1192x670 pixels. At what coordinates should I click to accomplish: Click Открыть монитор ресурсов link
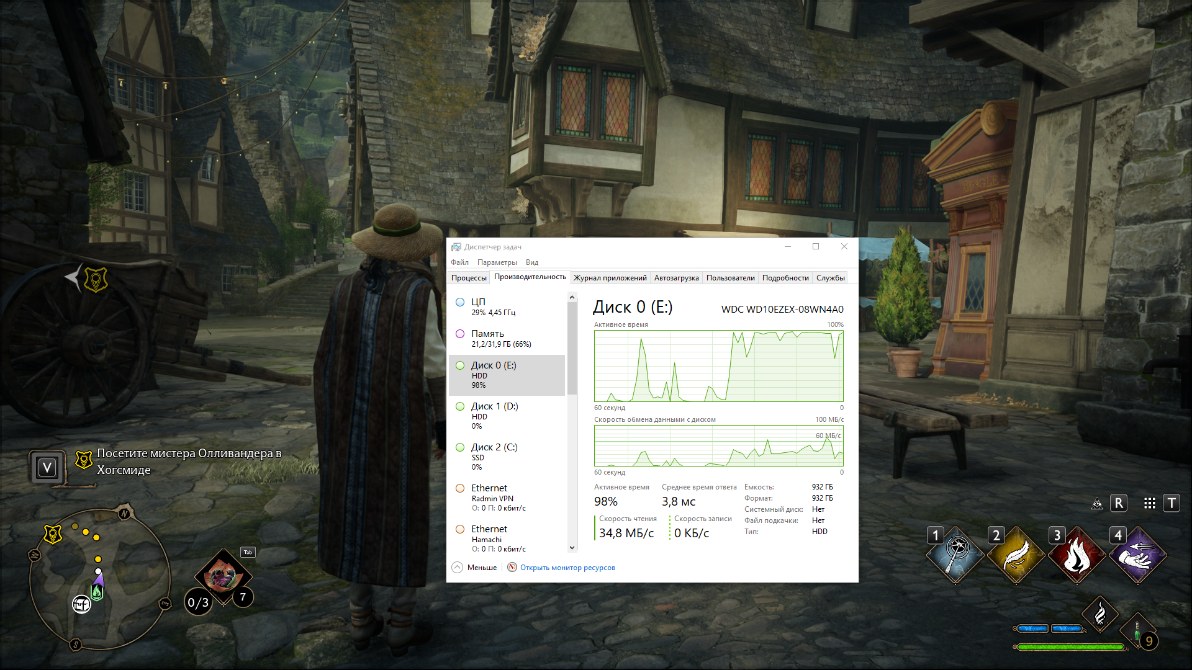point(567,568)
